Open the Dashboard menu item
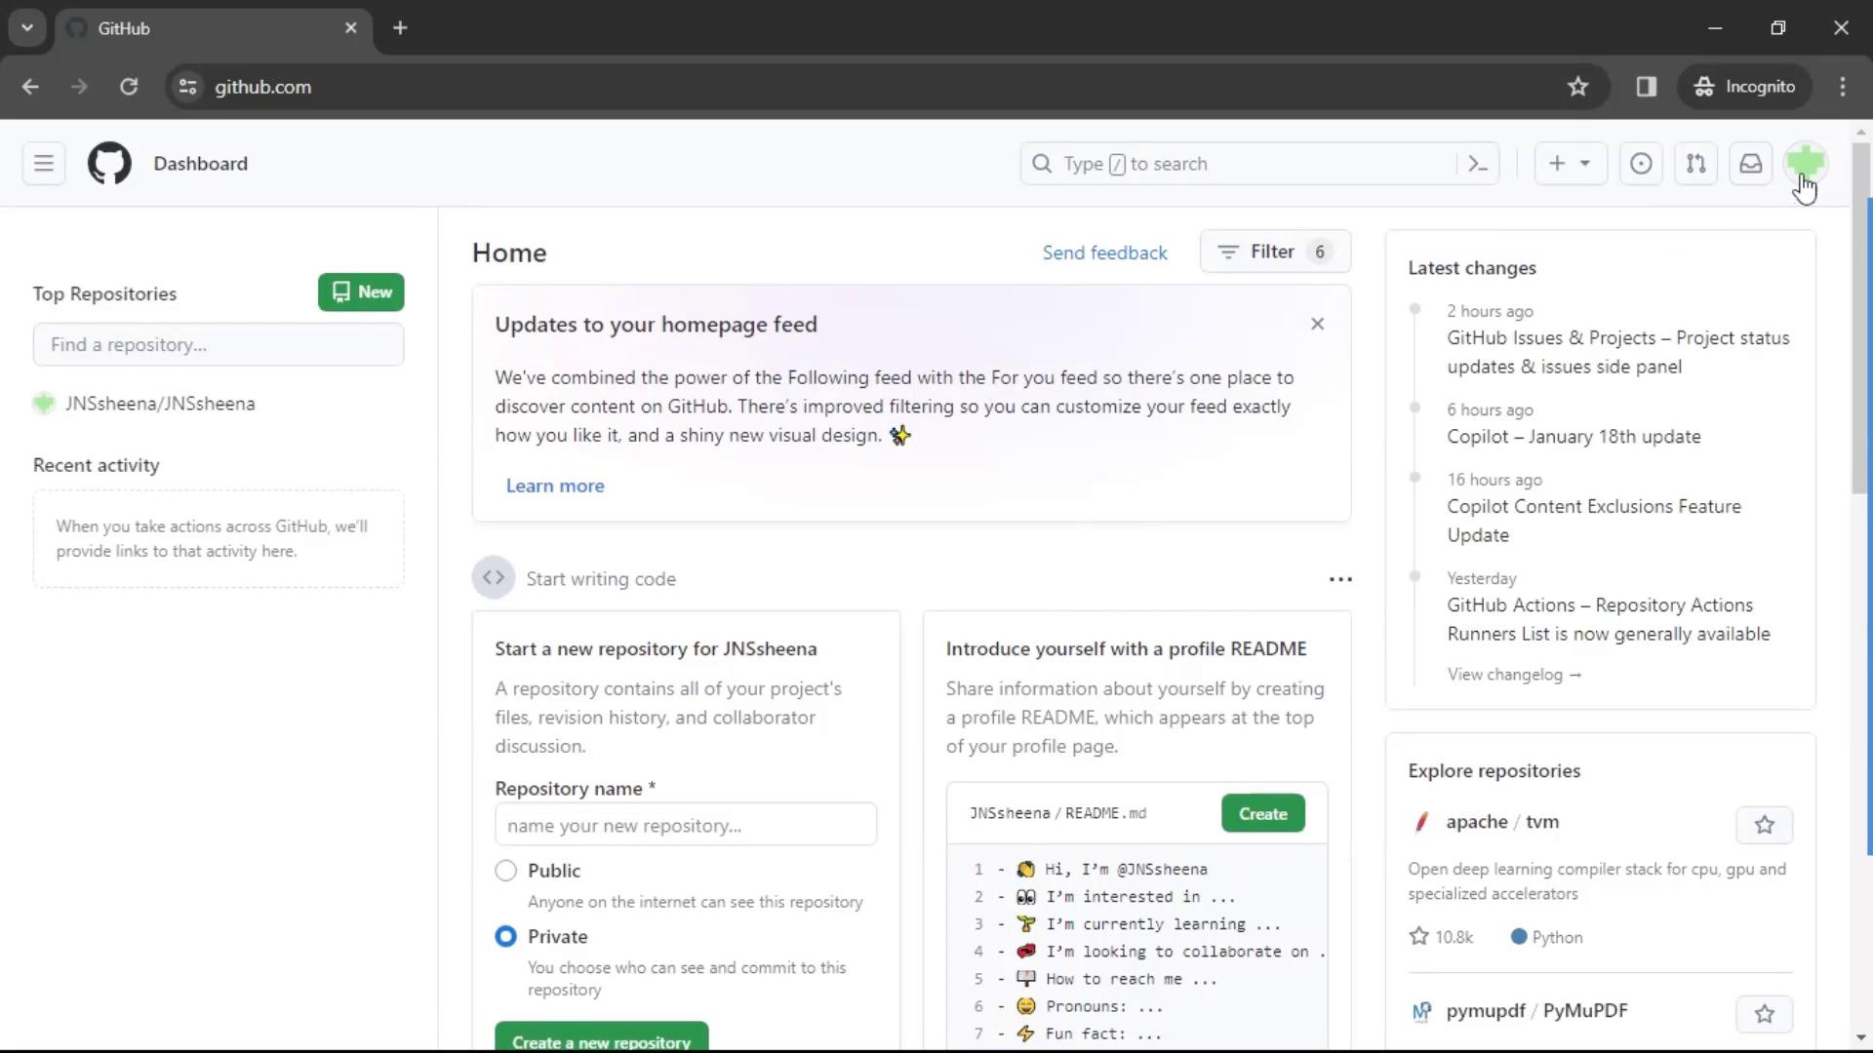1873x1053 pixels. point(201,163)
